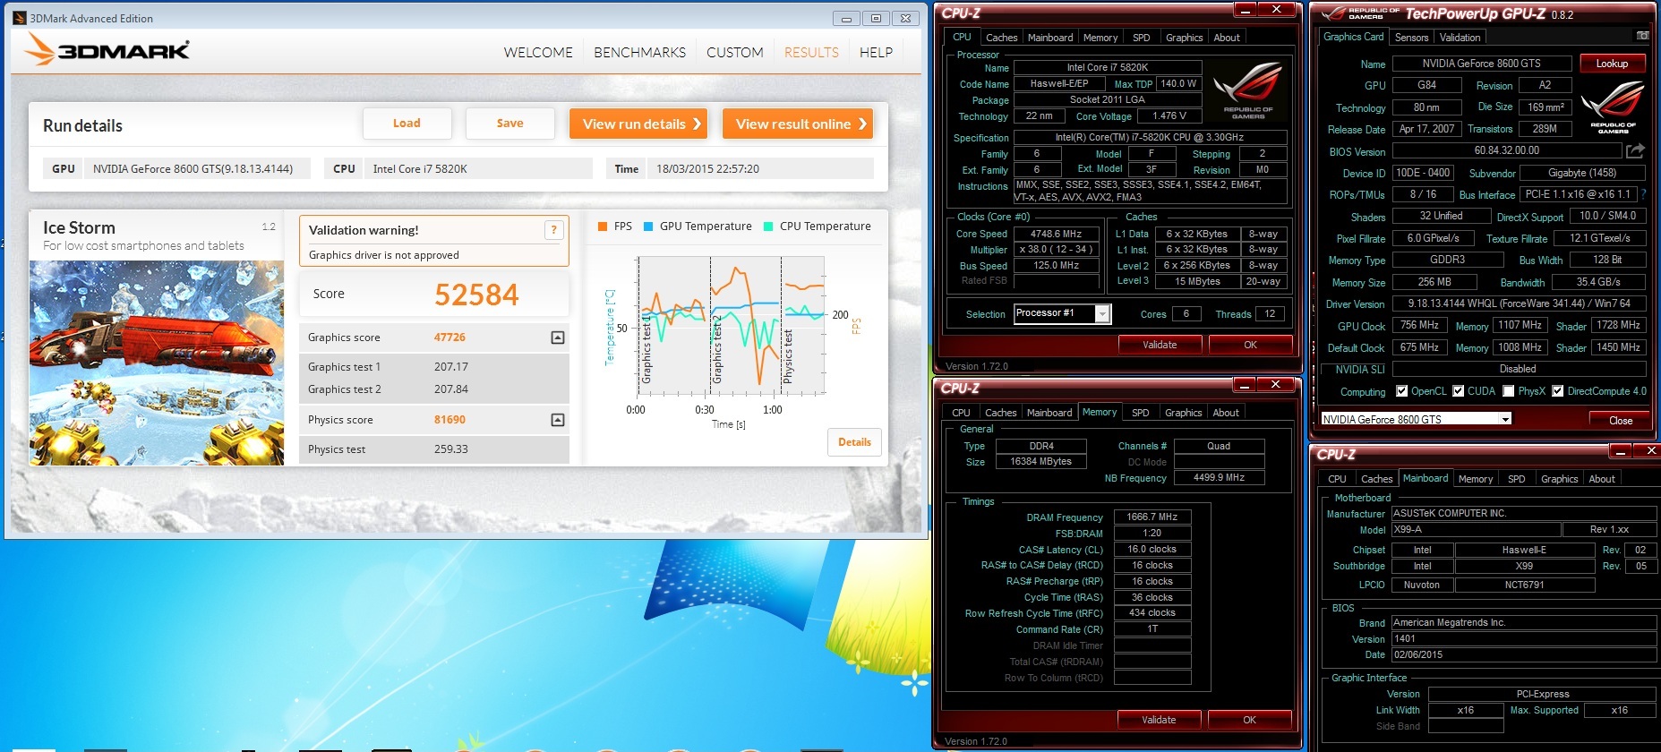This screenshot has width=1661, height=752.
Task: Take a GPU-Z screenshot with the camera icon
Action: coord(1642,36)
